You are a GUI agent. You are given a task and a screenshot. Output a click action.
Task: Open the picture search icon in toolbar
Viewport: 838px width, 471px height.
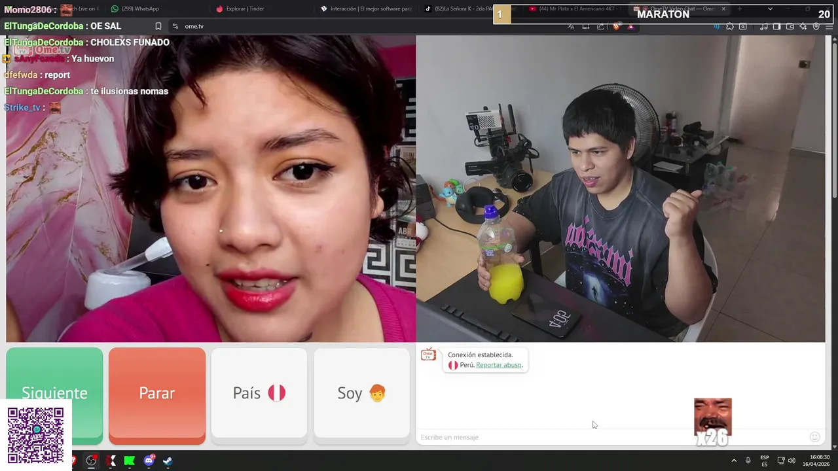[x=743, y=26]
